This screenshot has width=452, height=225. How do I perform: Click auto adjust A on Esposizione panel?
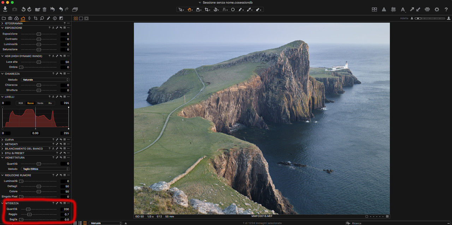tap(53, 28)
